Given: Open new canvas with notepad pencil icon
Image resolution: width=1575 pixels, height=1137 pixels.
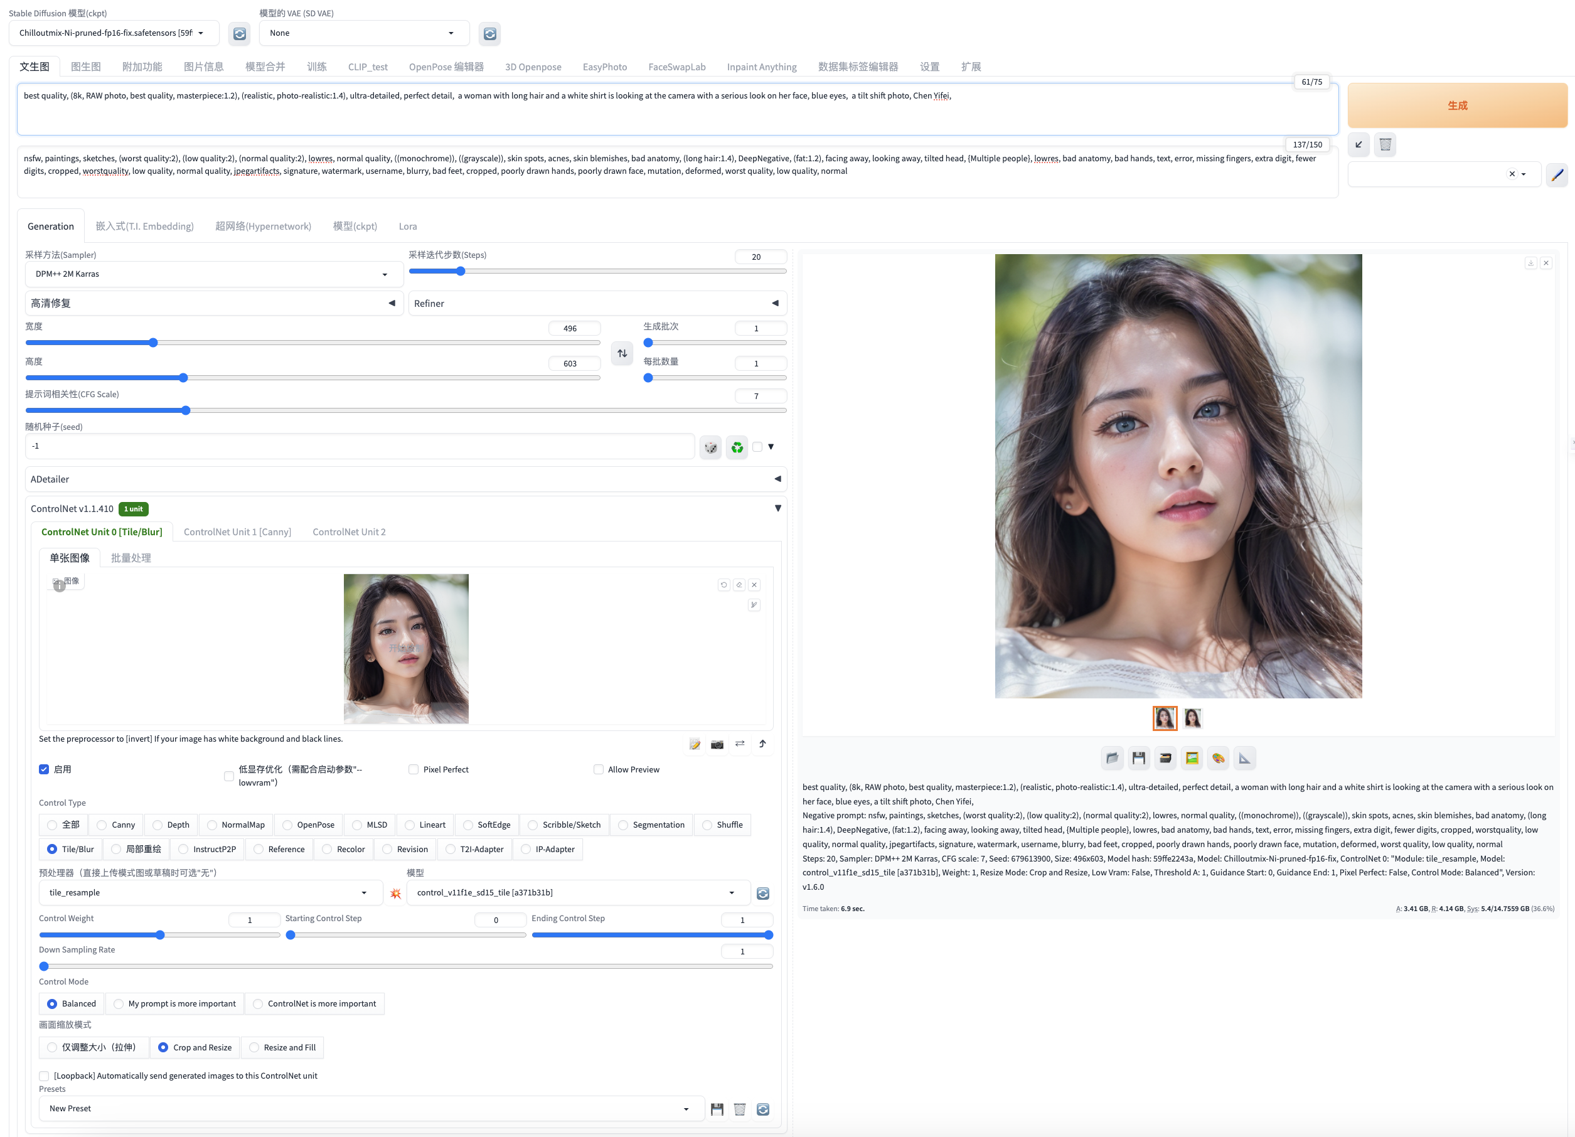Looking at the screenshot, I should 695,744.
